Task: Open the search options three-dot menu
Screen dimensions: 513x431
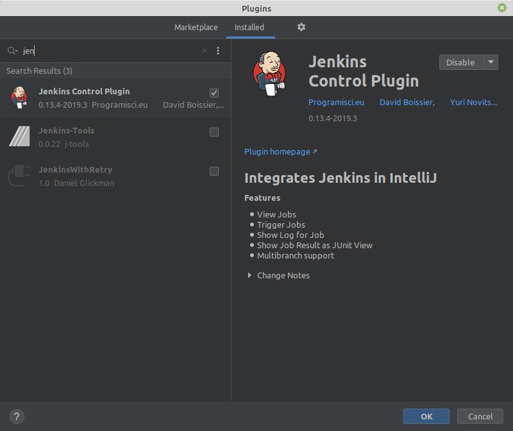Action: click(x=218, y=51)
